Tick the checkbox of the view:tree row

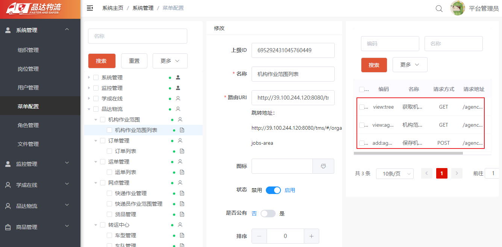pyautogui.click(x=362, y=107)
